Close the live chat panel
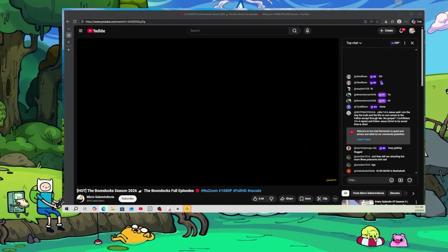This screenshot has width=448, height=252. (412, 43)
